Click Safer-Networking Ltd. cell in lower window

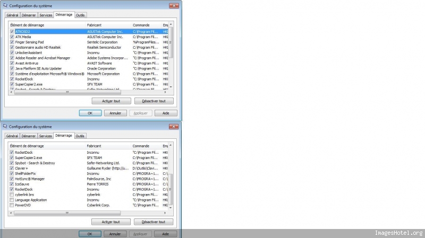103,163
